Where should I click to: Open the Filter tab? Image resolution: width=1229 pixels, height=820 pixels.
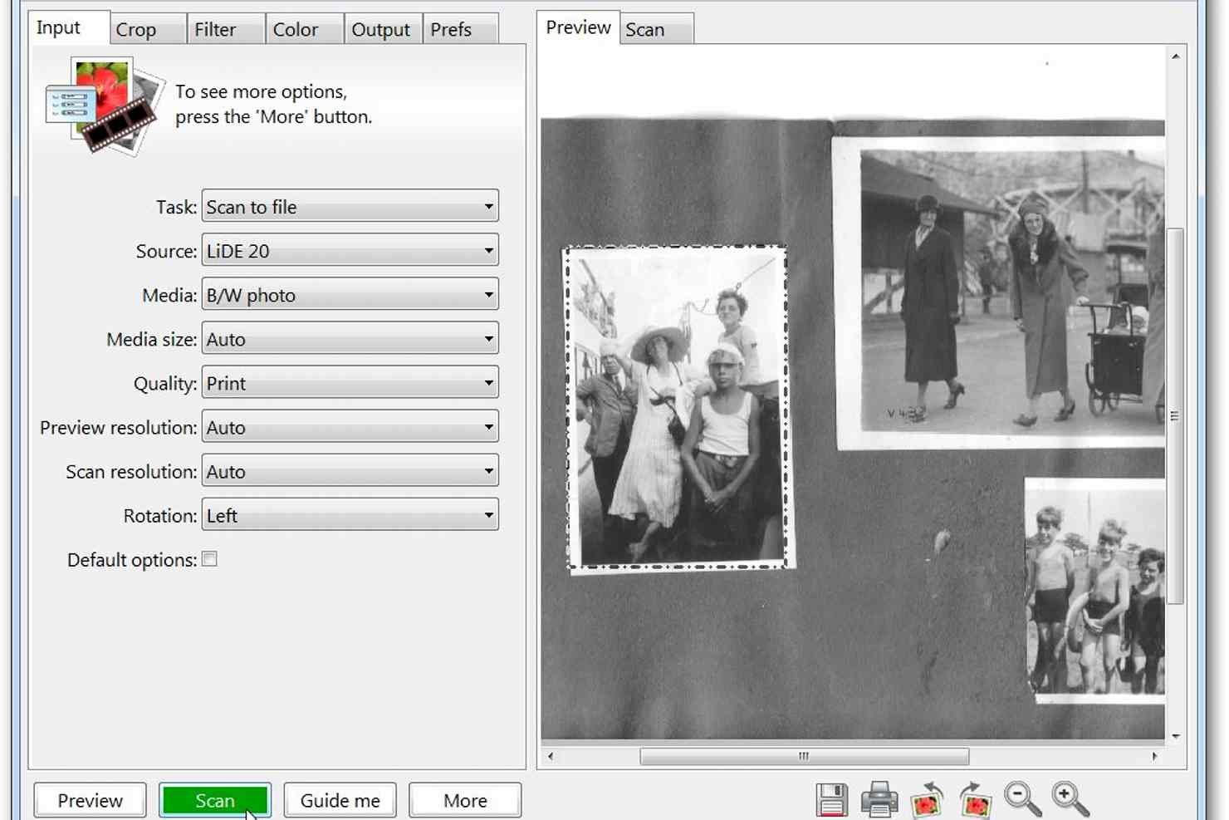[225, 29]
